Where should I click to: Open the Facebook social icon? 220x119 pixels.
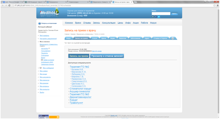click(156, 17)
